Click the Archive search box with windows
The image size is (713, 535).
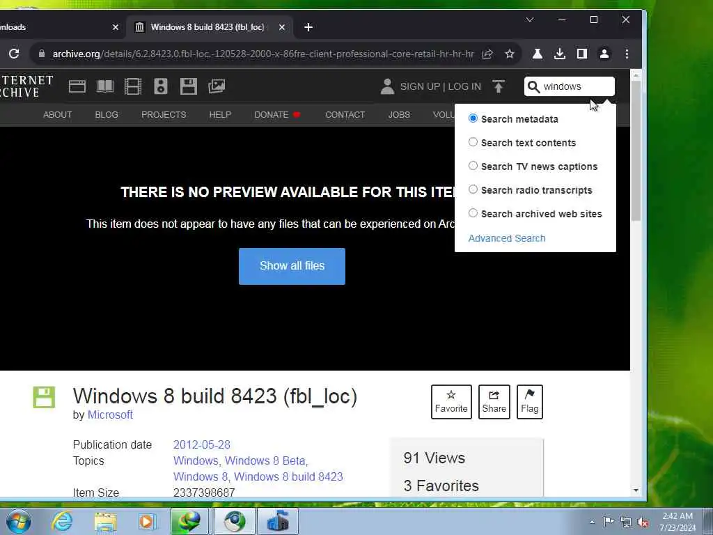(x=570, y=86)
